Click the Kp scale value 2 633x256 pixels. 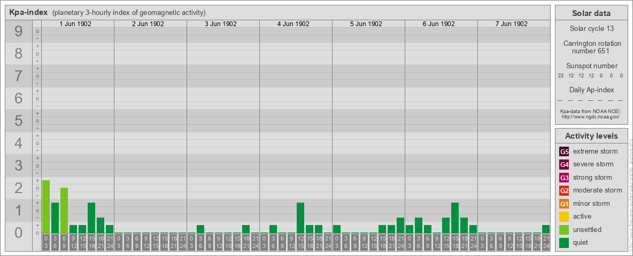[19, 188]
